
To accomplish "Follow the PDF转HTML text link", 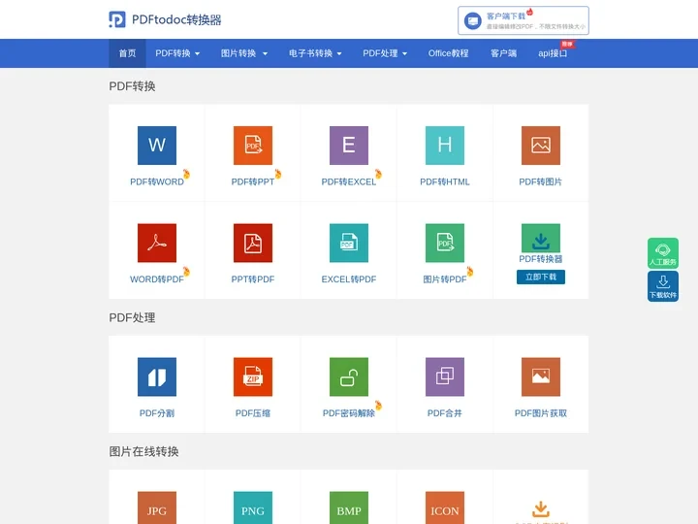I will click(x=445, y=181).
